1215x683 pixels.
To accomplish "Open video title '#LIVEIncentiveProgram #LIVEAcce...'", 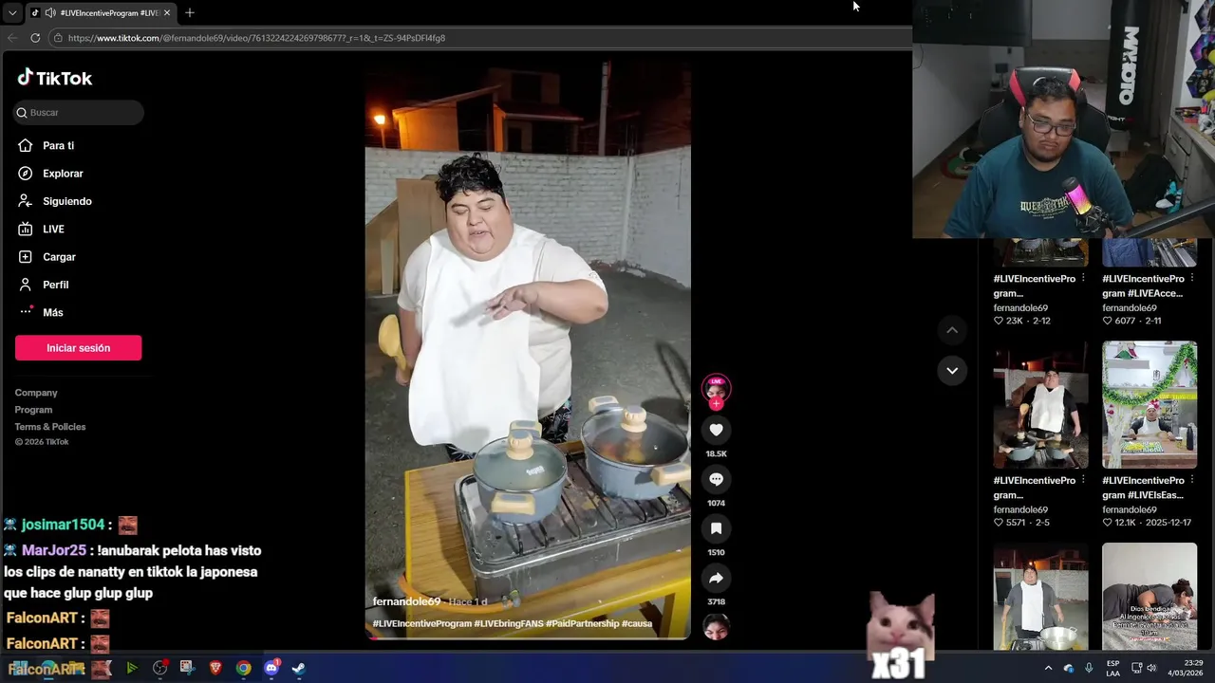I will tap(1143, 286).
